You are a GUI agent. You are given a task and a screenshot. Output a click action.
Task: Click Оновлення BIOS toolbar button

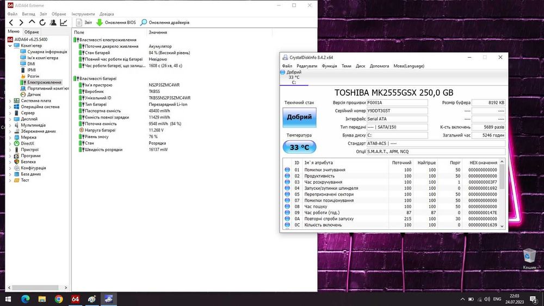(116, 22)
